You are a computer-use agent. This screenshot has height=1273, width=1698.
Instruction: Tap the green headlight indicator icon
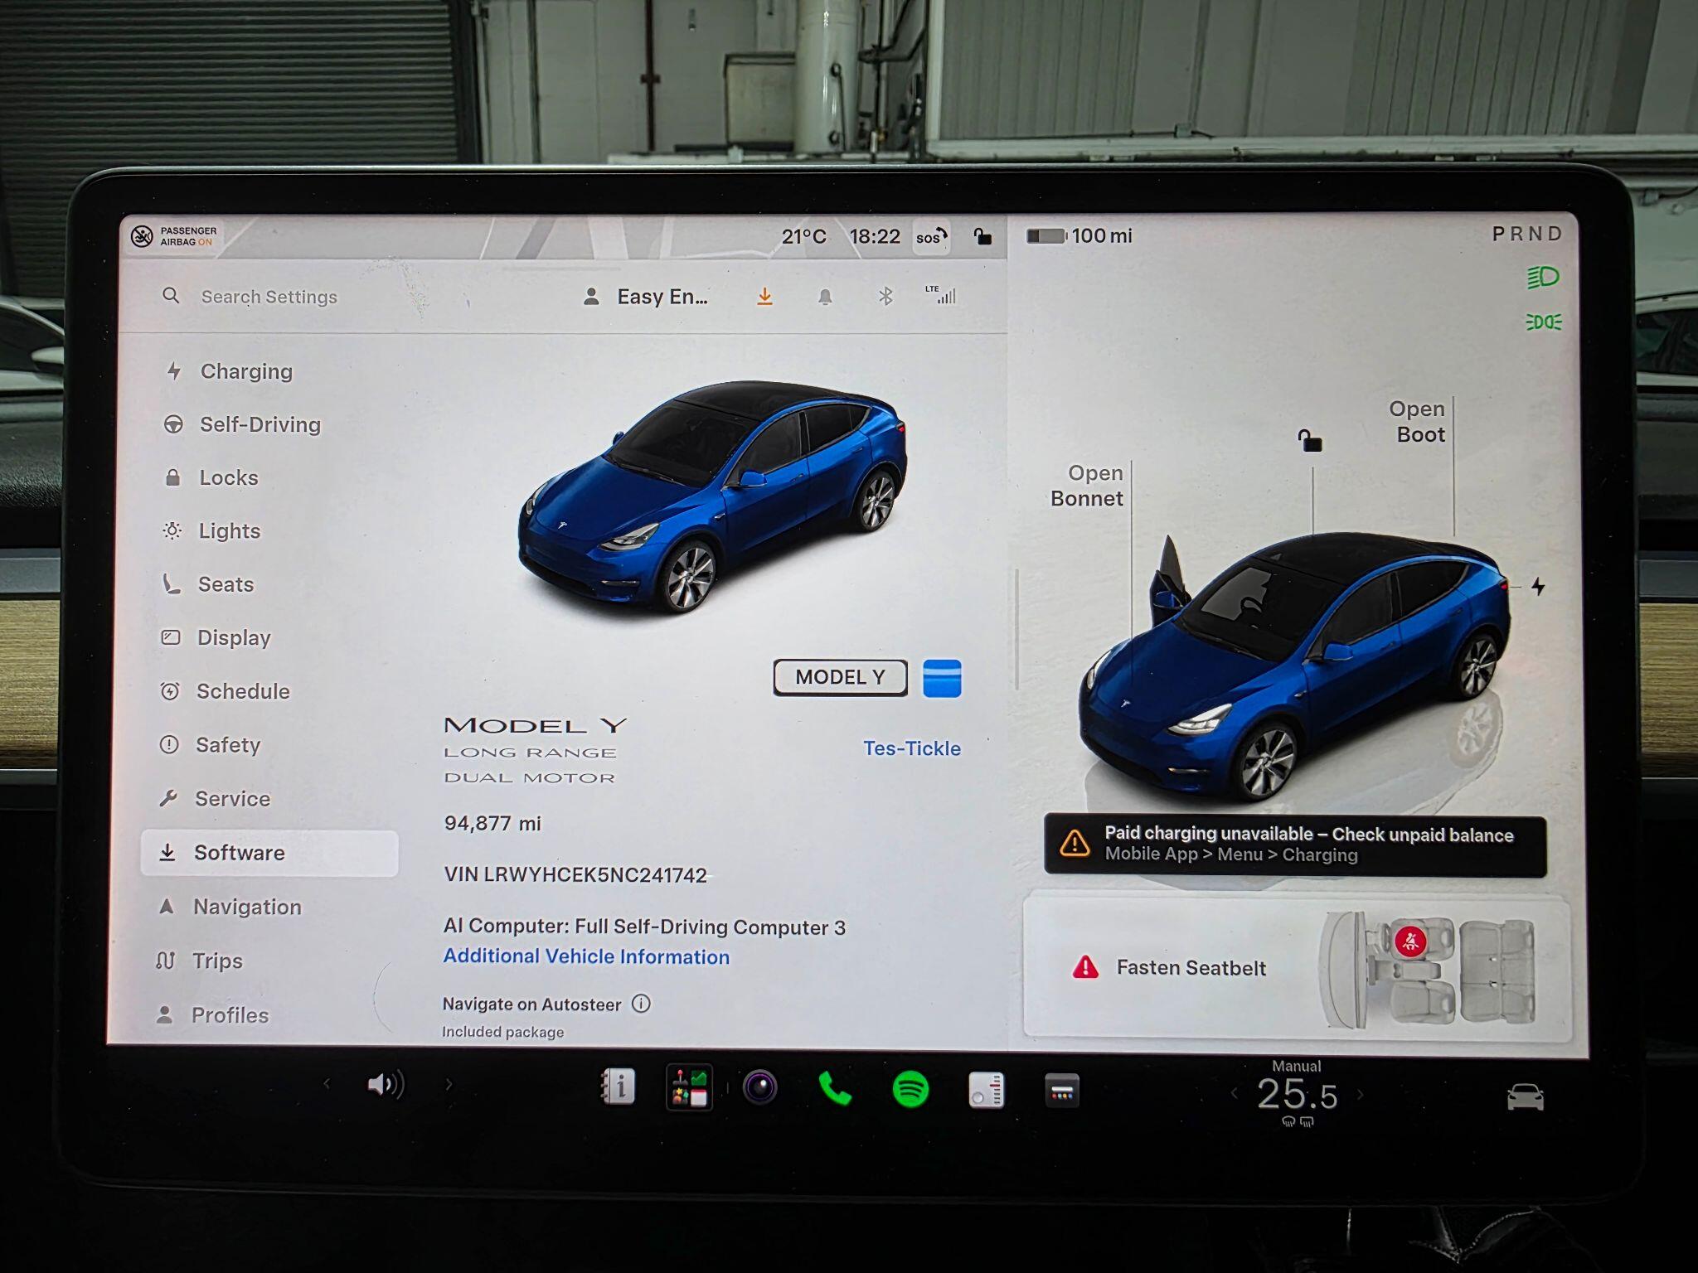(x=1543, y=277)
